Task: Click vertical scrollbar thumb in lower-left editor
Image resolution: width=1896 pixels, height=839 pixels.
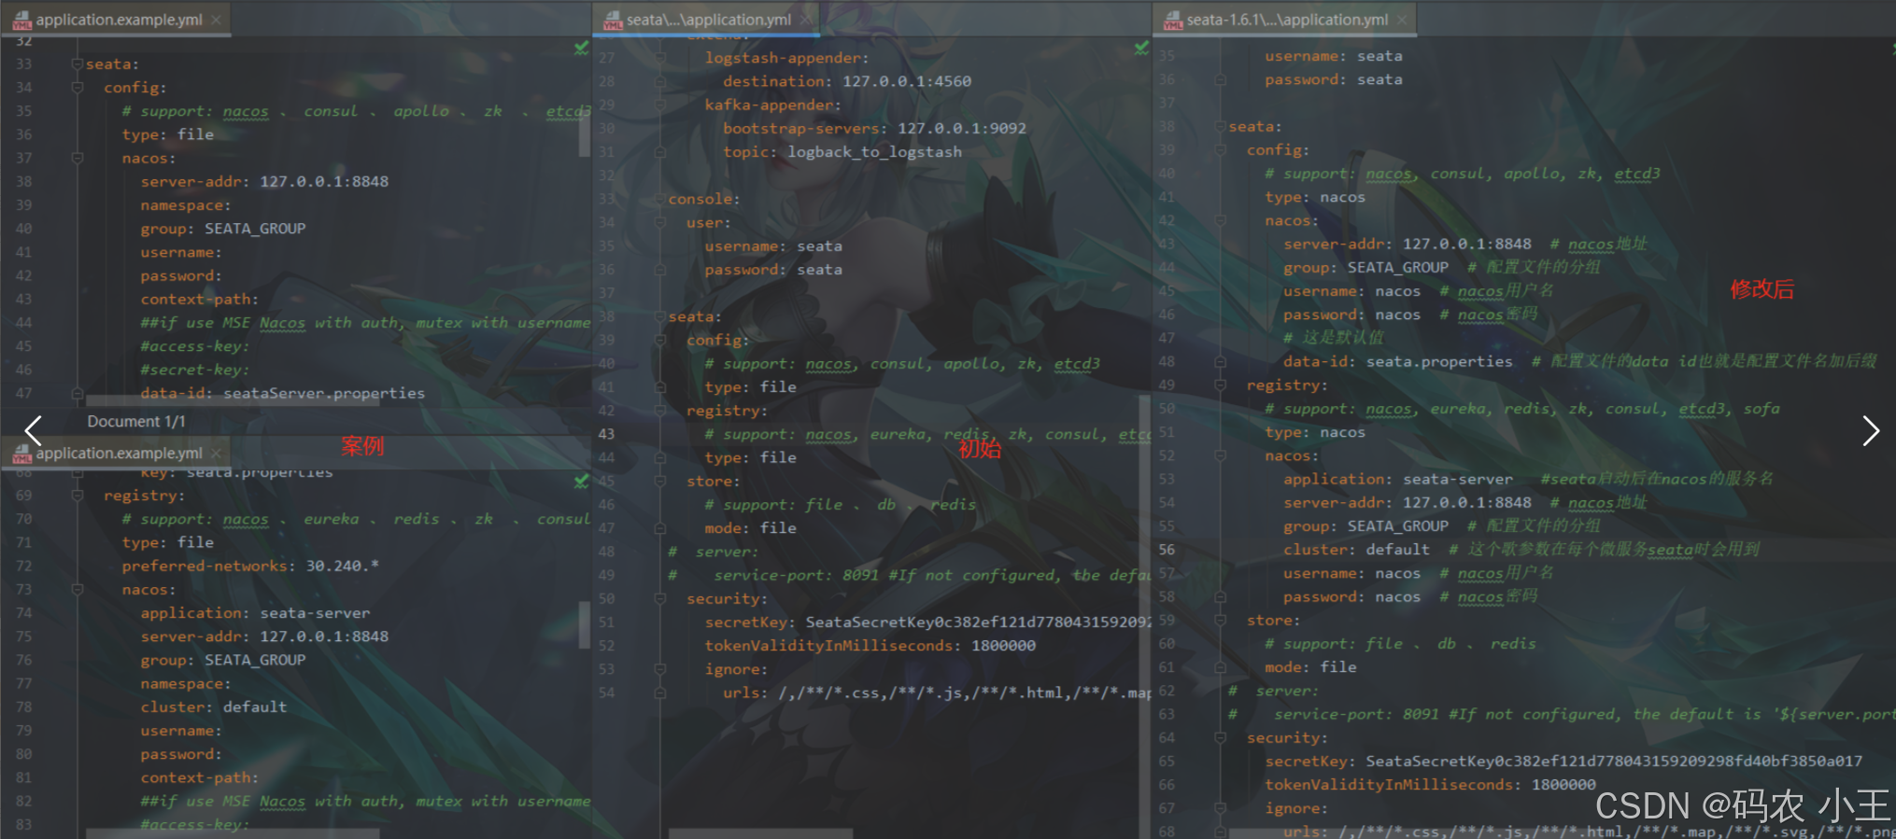Action: click(585, 624)
